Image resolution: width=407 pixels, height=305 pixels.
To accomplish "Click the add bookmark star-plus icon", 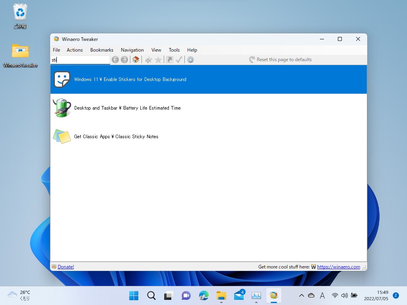I will [149, 60].
